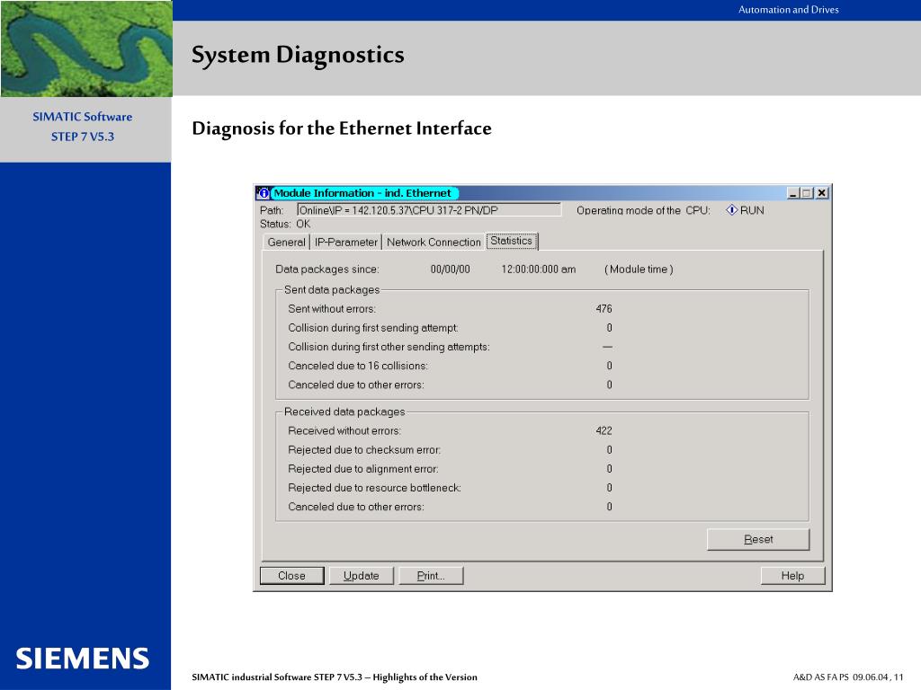
Task: Click 'Collision during first other sending attempts:' label
Action: tap(389, 347)
